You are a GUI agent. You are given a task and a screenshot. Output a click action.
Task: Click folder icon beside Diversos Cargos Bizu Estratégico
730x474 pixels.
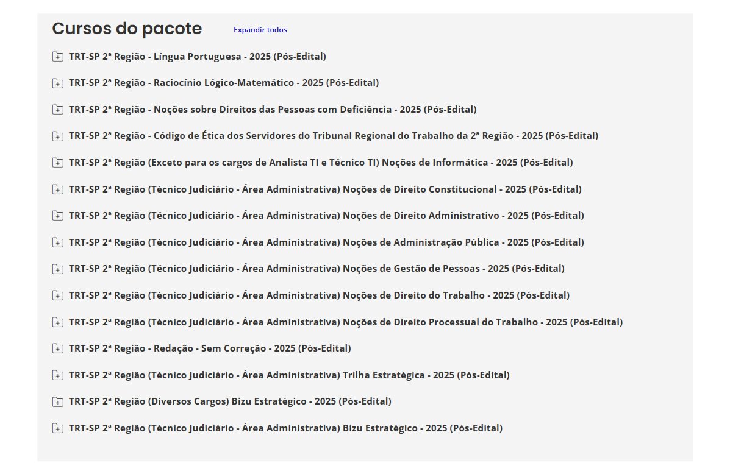(57, 401)
